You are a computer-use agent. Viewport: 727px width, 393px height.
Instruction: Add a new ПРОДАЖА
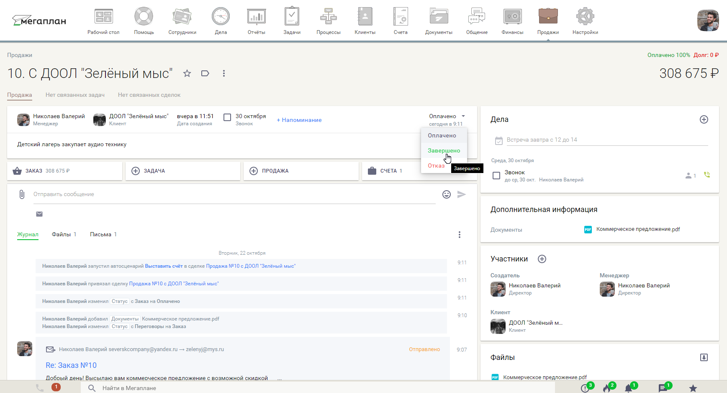click(301, 171)
